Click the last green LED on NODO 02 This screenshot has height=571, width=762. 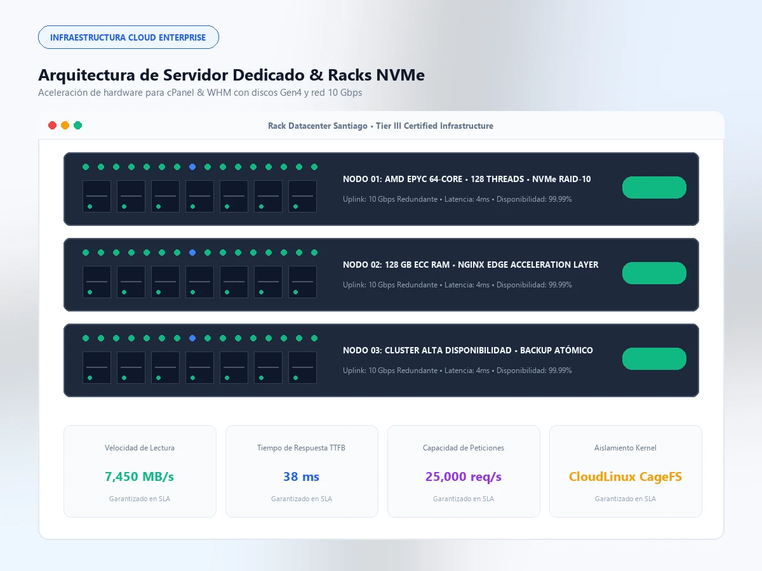click(x=314, y=253)
